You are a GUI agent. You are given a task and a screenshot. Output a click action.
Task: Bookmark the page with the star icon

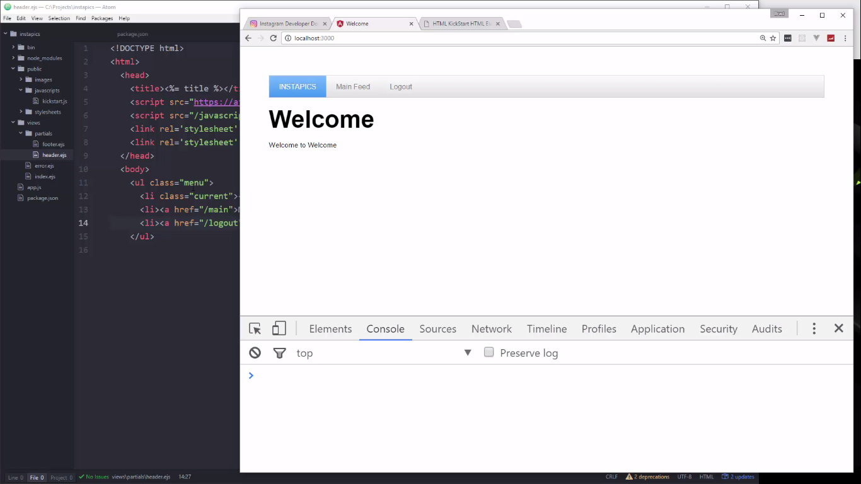(x=773, y=38)
